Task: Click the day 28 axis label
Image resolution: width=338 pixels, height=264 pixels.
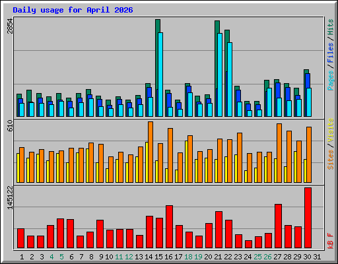Action: click(287, 257)
